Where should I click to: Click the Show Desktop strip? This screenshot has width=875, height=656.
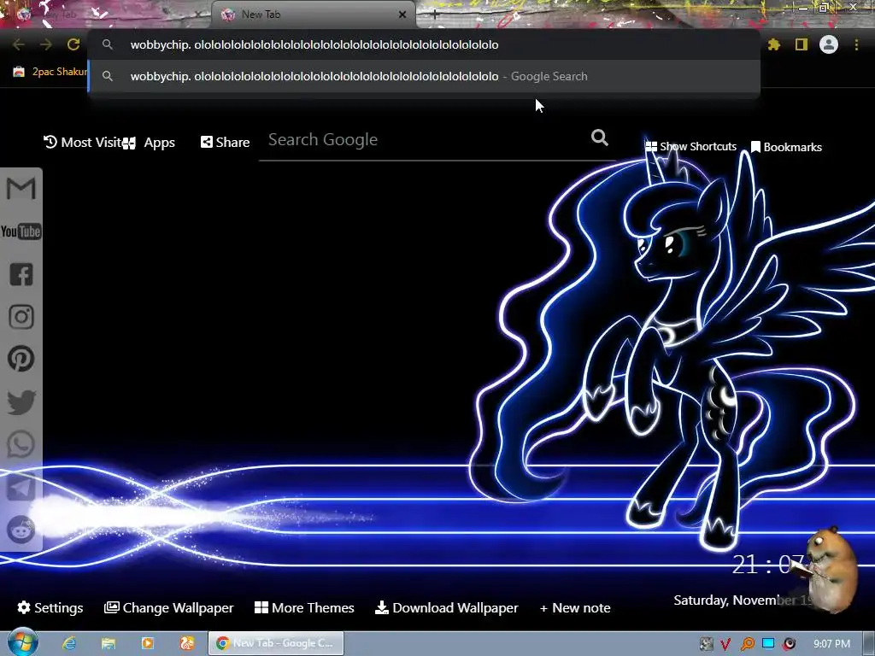coord(869,643)
